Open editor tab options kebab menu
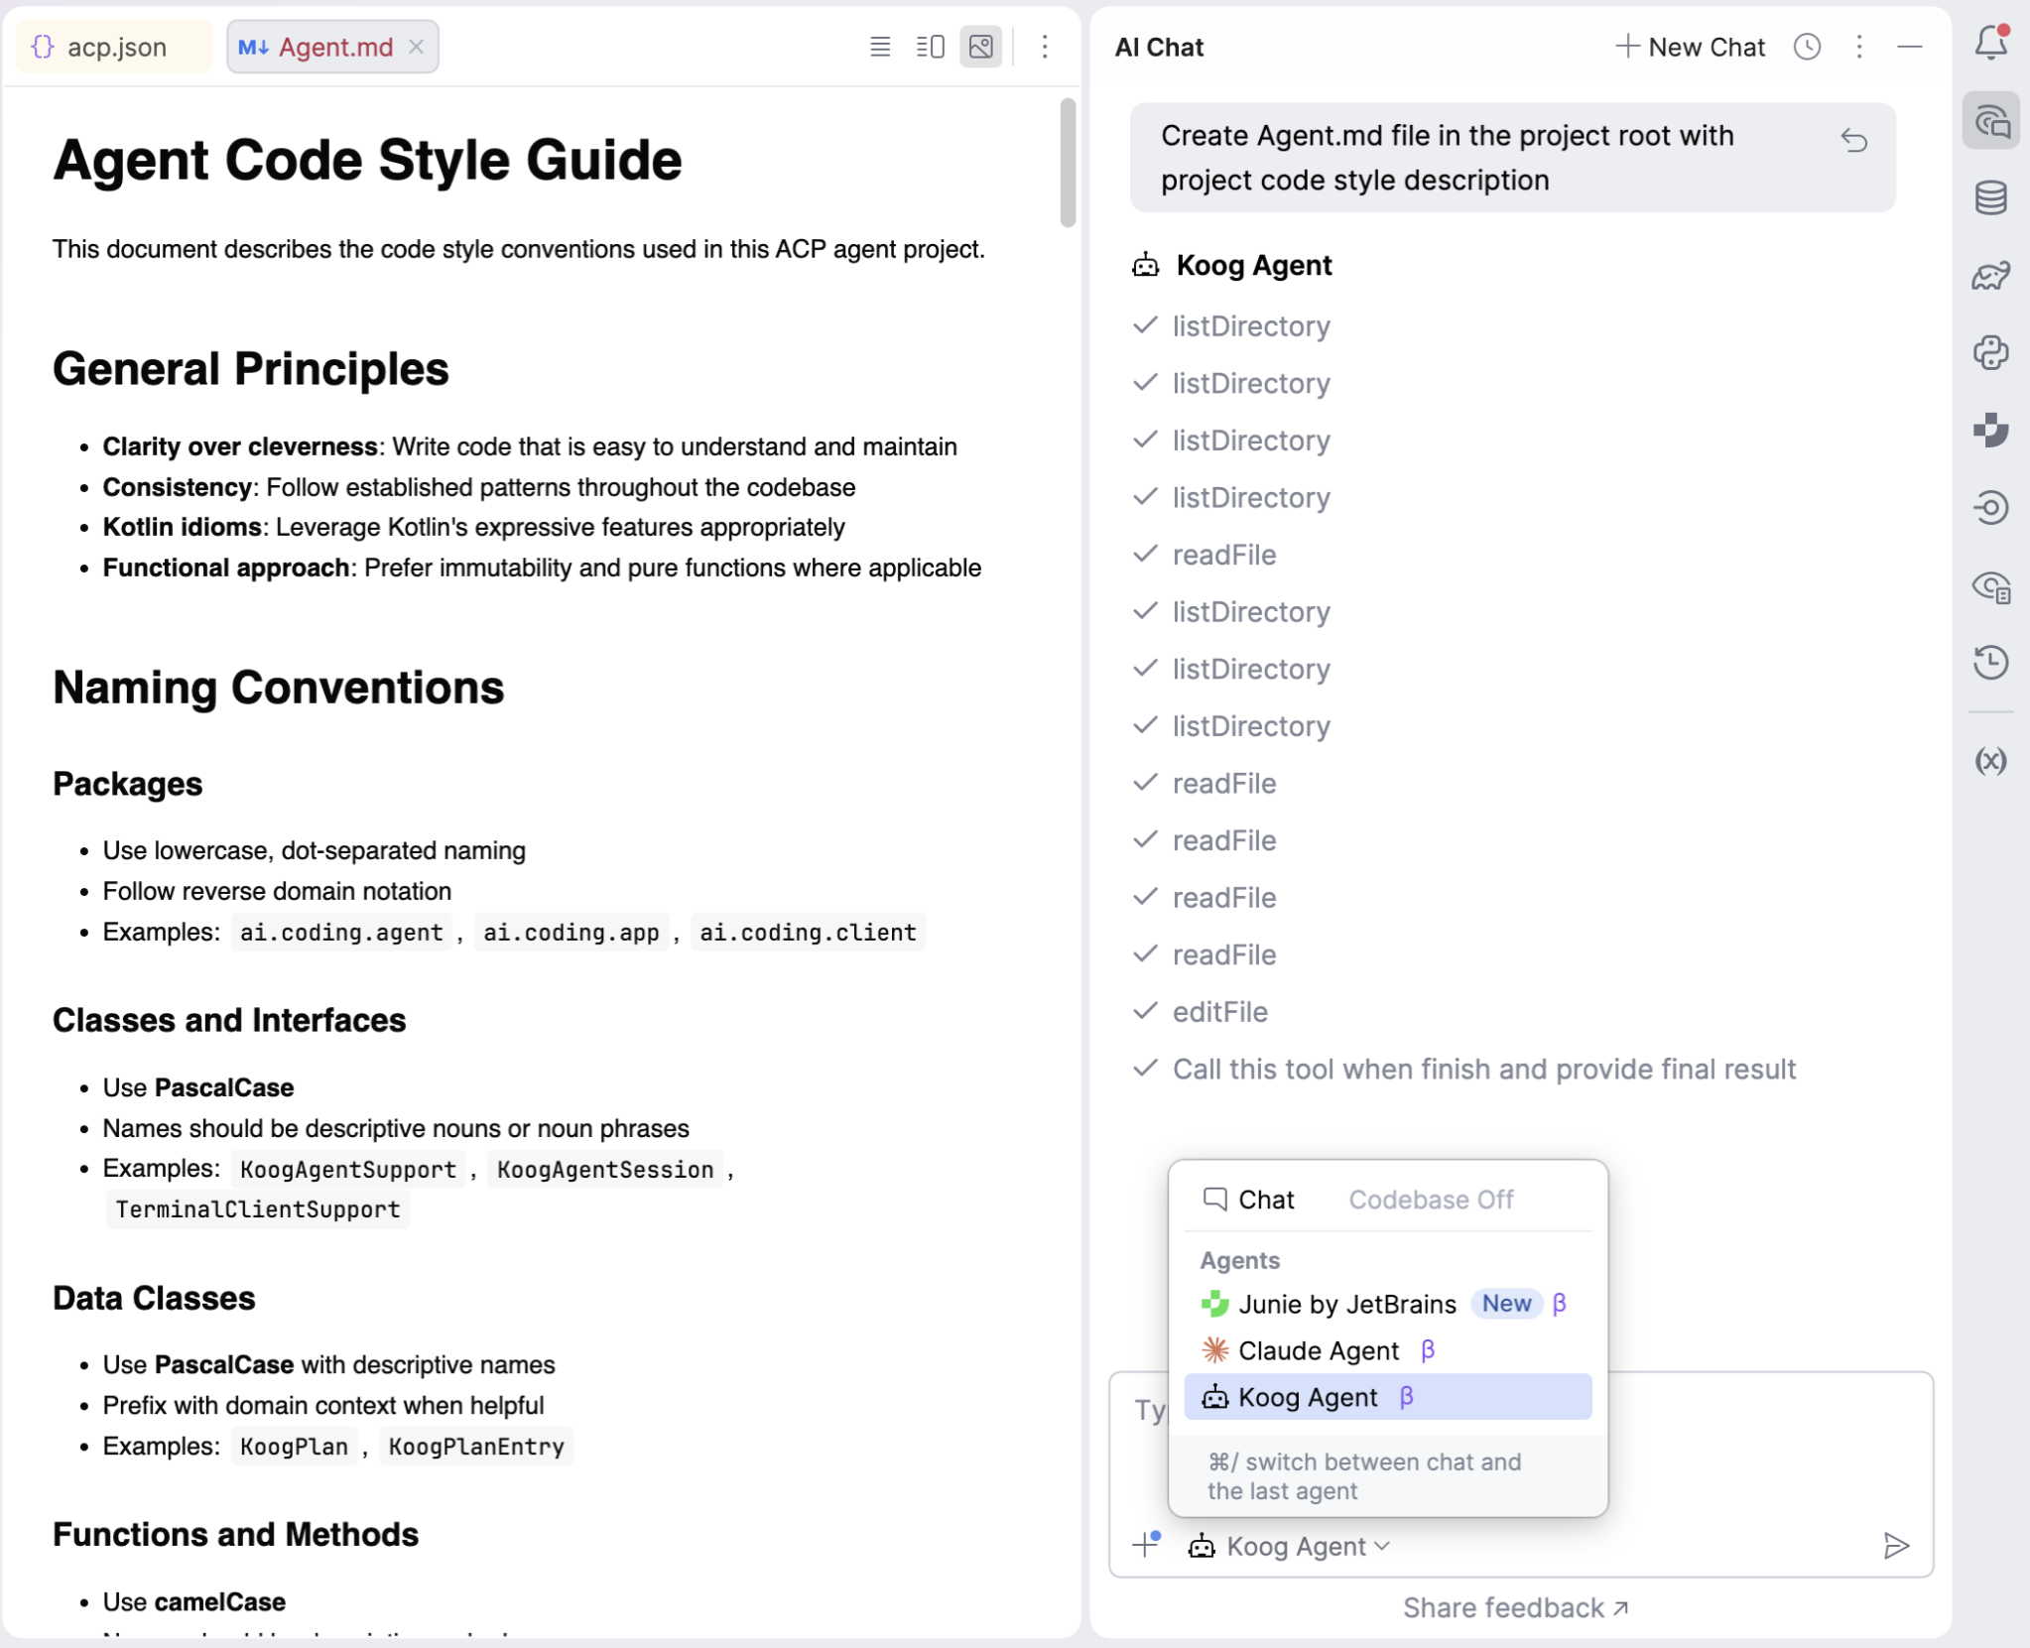Screen dimensions: 2030x1648 coord(1044,47)
